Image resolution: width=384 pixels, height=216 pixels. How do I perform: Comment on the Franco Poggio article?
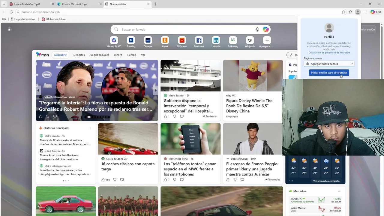pyautogui.click(x=242, y=180)
